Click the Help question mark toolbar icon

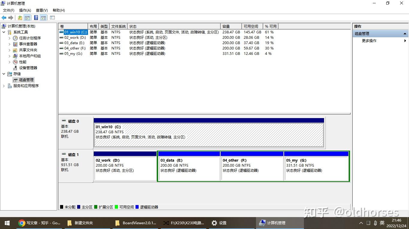pos(36,18)
